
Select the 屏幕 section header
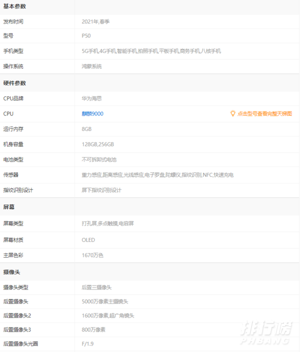point(9,207)
